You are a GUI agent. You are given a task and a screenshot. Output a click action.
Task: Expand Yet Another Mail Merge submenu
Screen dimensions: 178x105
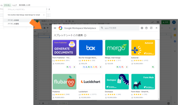click(25, 15)
